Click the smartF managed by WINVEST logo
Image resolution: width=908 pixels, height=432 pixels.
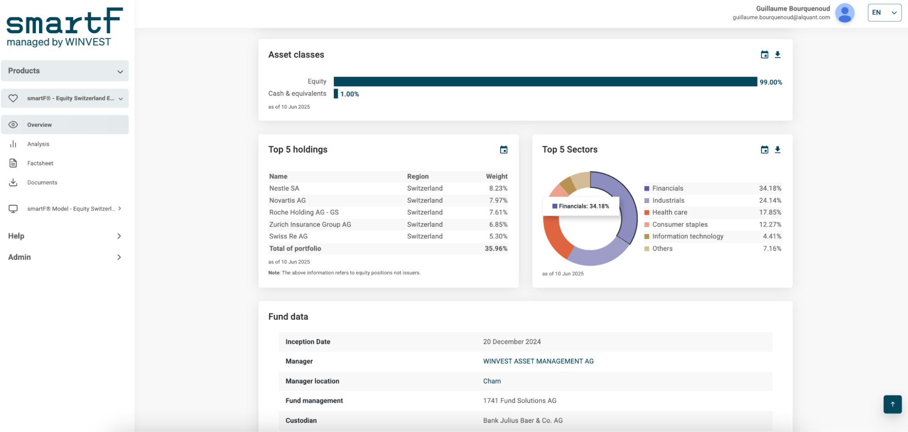[x=65, y=27]
